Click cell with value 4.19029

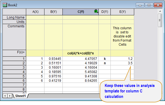[x=81, y=63]
